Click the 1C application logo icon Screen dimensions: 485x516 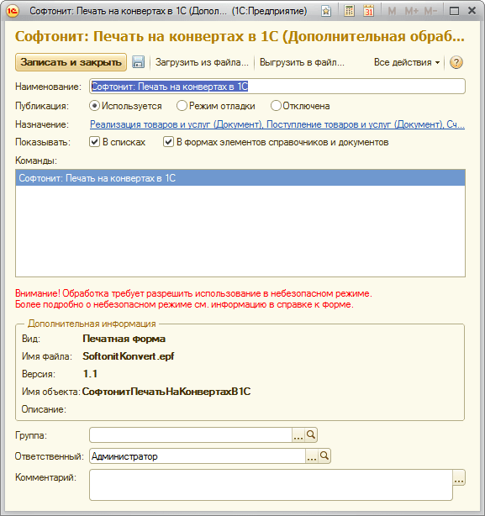coord(13,11)
